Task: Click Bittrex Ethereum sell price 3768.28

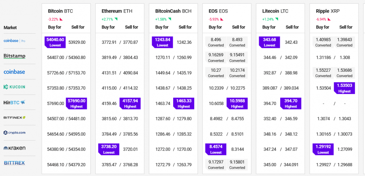Action: 130,165
